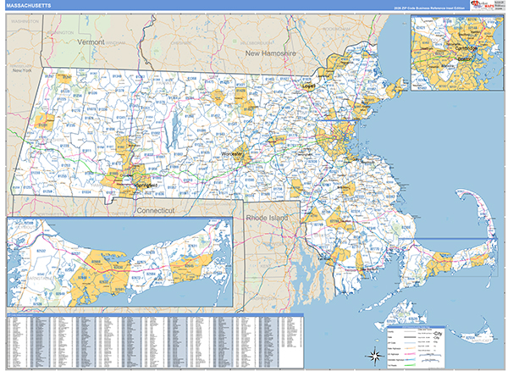Screen dimensions: 508x371
Task: Click the New York label at the western edge
Action: pos(22,70)
